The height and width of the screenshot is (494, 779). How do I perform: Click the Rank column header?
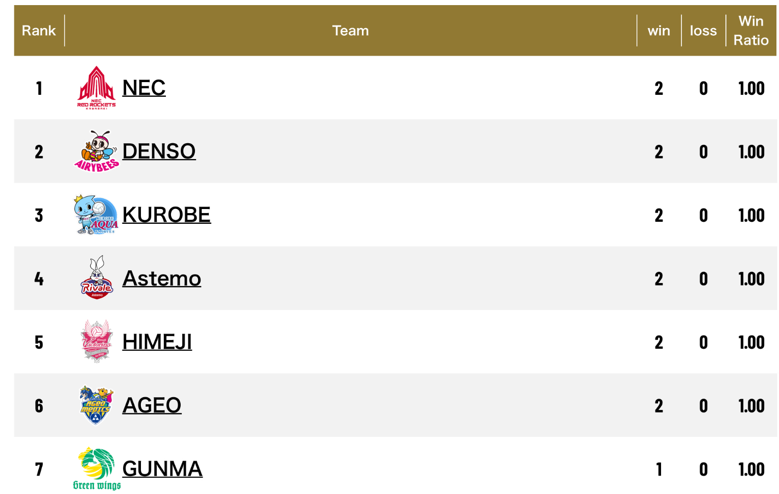[39, 31]
